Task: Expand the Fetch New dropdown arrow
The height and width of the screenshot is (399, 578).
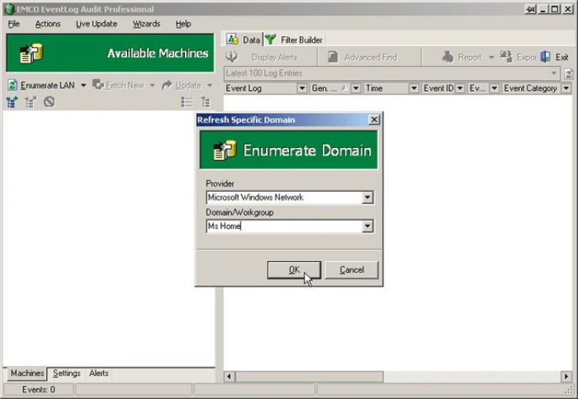Action: tap(153, 85)
